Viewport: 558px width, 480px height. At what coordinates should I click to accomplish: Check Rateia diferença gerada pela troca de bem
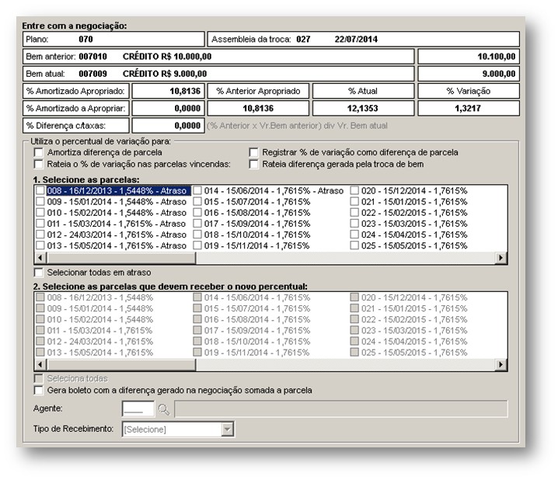[253, 164]
